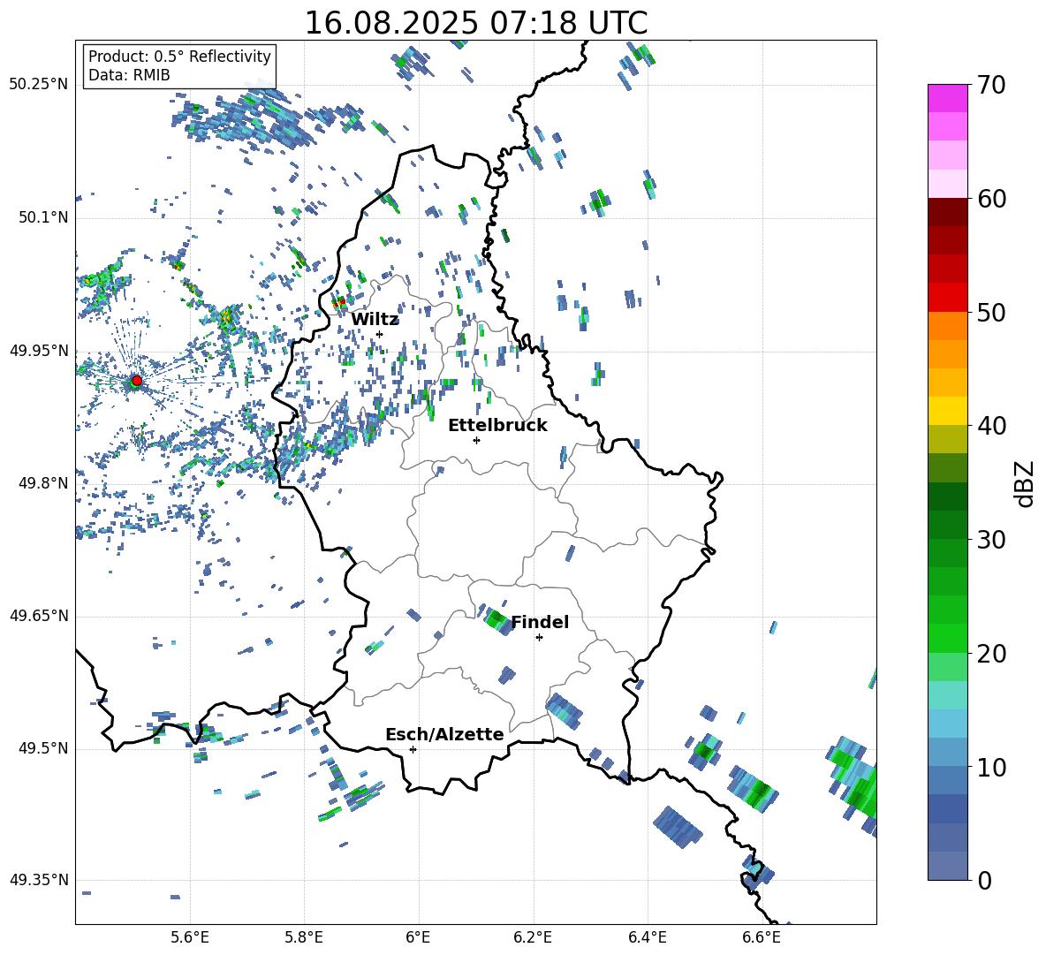This screenshot has height=955, width=1046.
Task: Click the 49.5°N latitude label
Action: [43, 748]
